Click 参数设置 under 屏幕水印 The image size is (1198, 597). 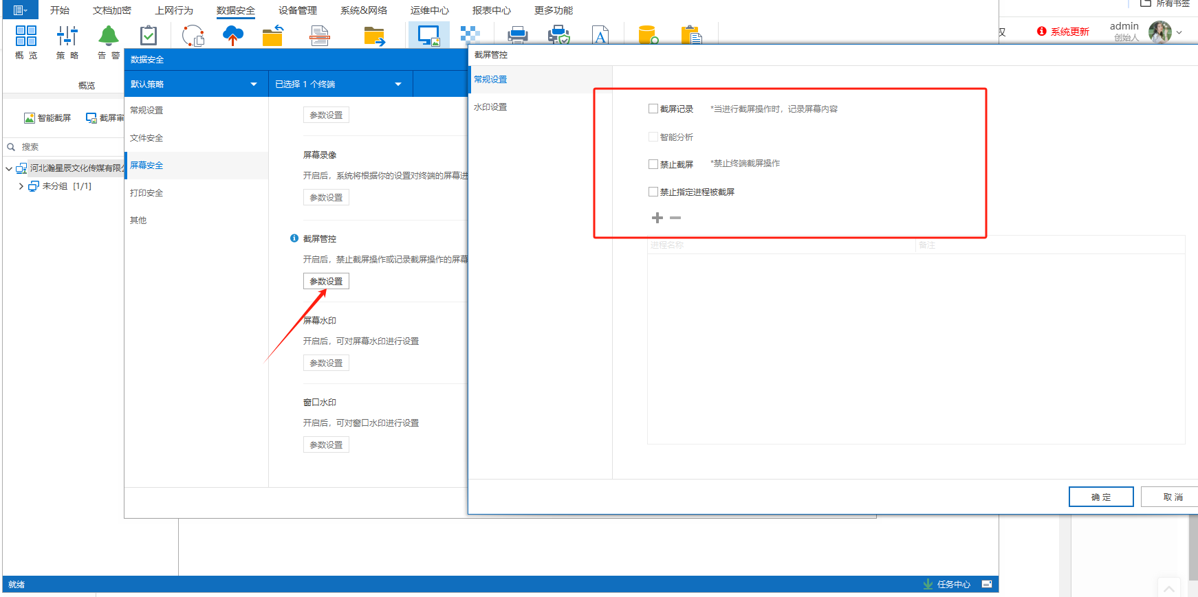326,363
